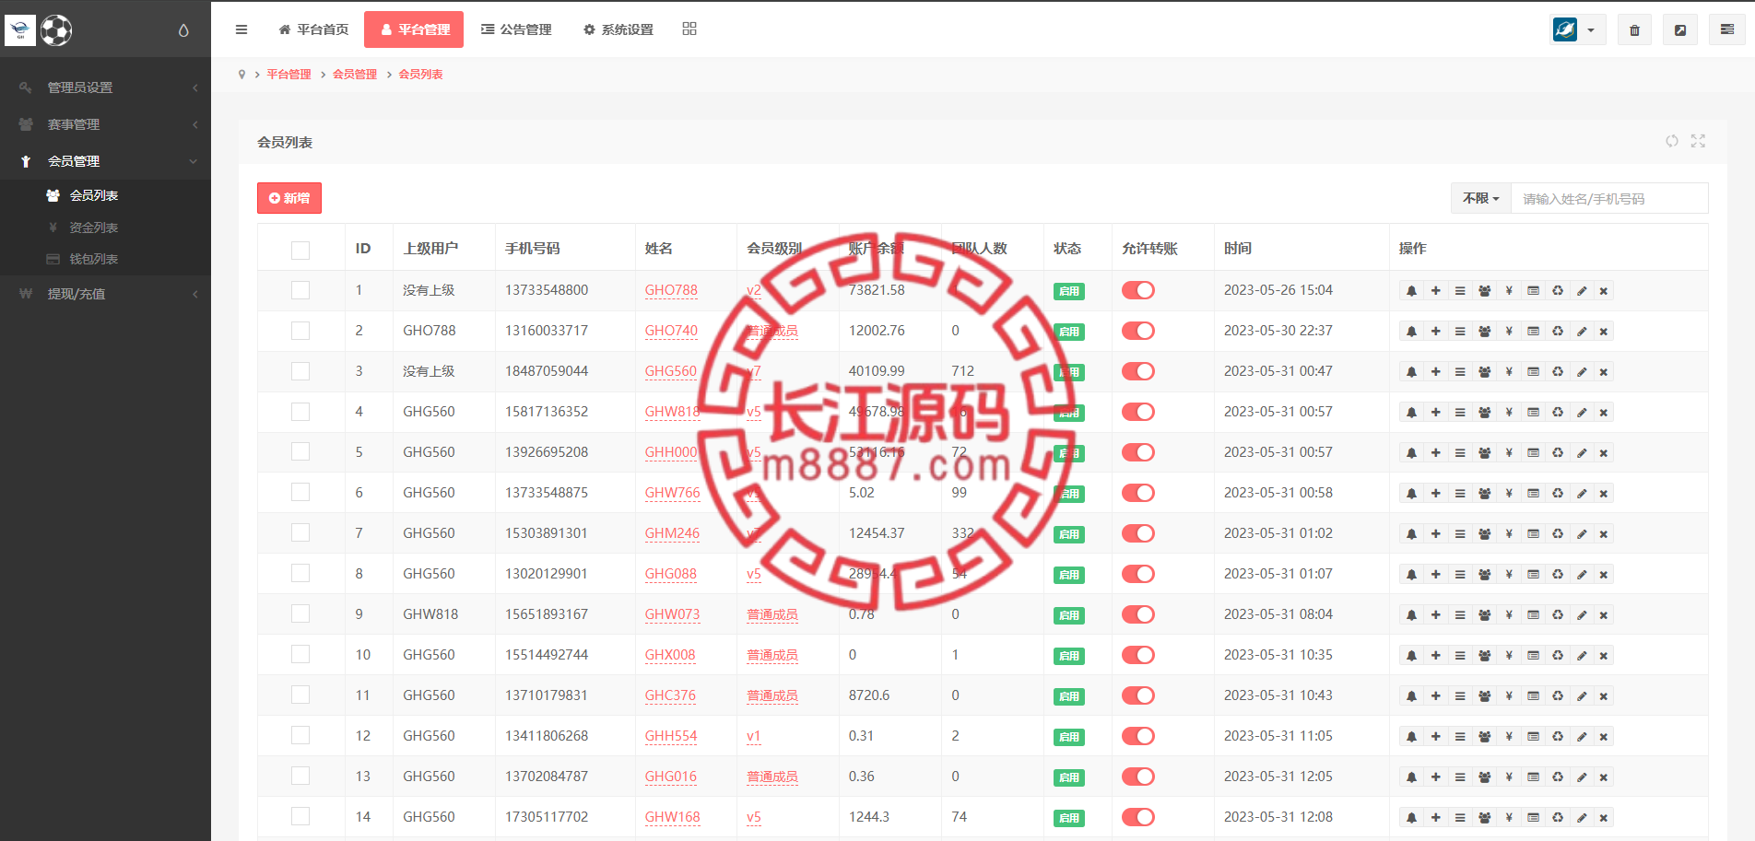Click the 启用 status badge for row ID 9
The height and width of the screenshot is (841, 1755).
point(1069,615)
